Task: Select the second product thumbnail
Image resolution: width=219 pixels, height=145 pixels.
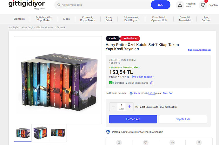Action: (40, 133)
